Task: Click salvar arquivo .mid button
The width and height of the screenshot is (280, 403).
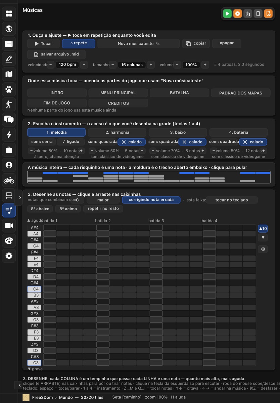Action: pyautogui.click(x=56, y=54)
